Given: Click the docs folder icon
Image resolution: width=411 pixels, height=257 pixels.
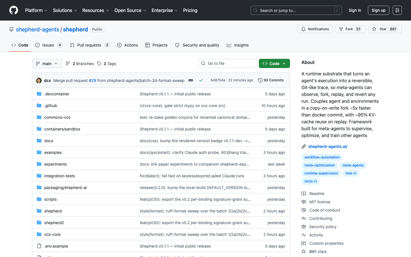Looking at the screenshot, I should click(39, 140).
